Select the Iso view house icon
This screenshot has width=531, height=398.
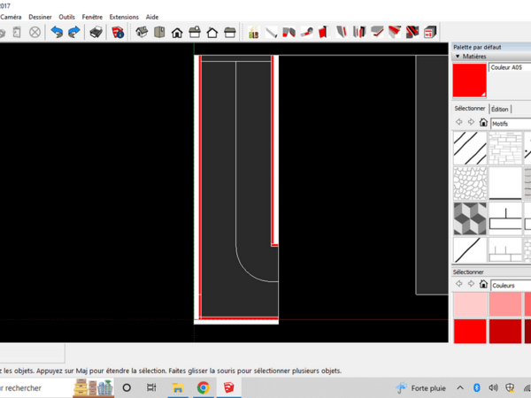click(x=141, y=33)
